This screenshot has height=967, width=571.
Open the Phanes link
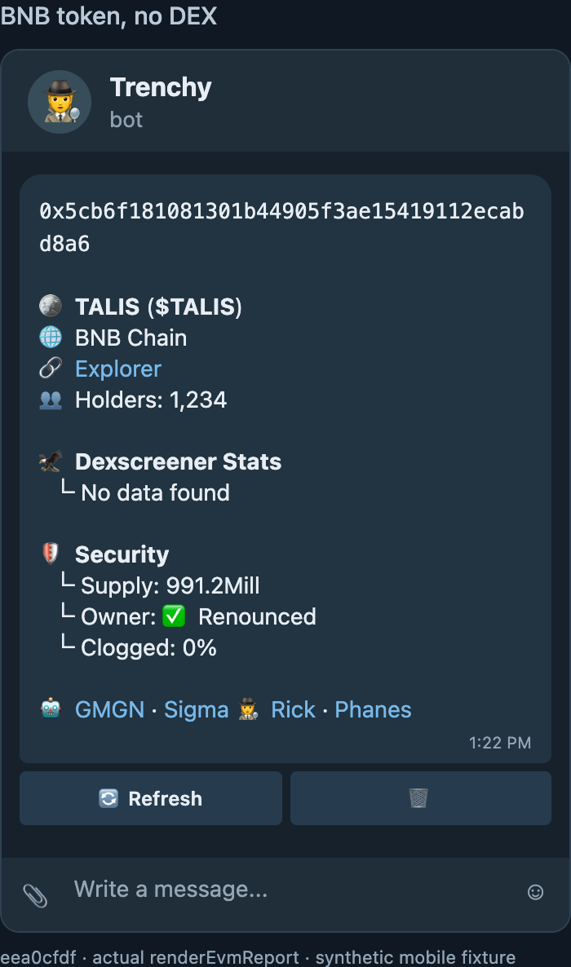click(373, 709)
